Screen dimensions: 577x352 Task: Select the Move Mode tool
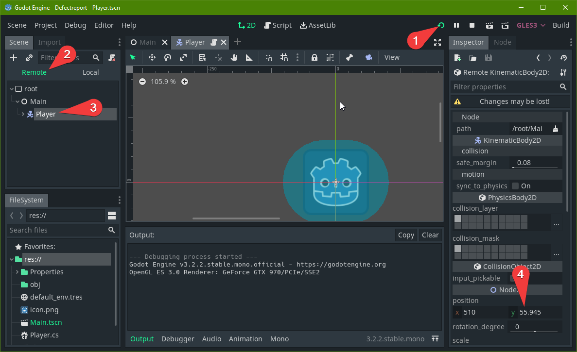152,57
